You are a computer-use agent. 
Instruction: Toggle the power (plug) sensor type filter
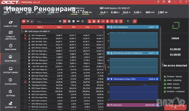tap(98, 21)
